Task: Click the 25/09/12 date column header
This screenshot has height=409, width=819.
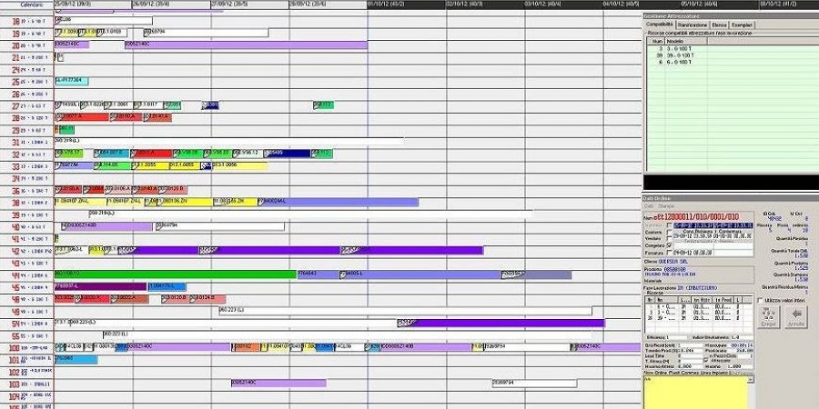Action: pos(93,5)
